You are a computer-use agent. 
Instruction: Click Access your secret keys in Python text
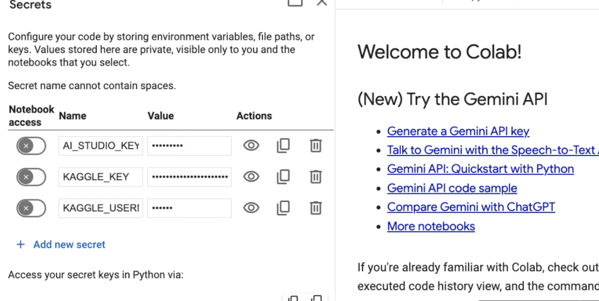pos(95,275)
